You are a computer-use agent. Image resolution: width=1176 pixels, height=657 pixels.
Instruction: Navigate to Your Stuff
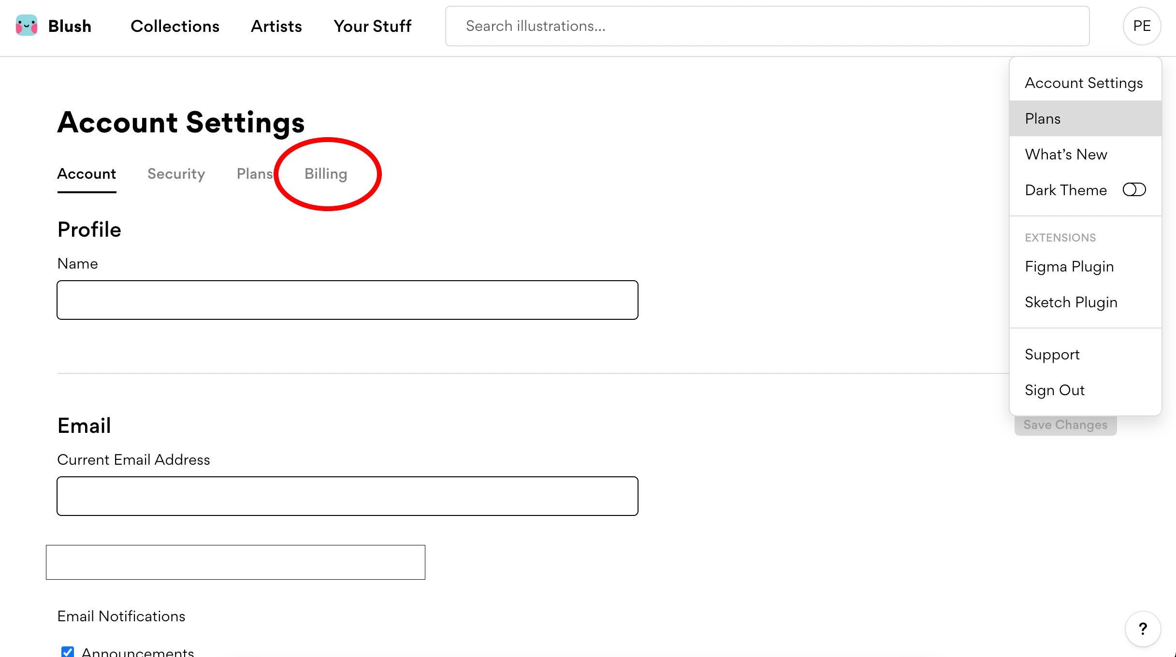(372, 26)
